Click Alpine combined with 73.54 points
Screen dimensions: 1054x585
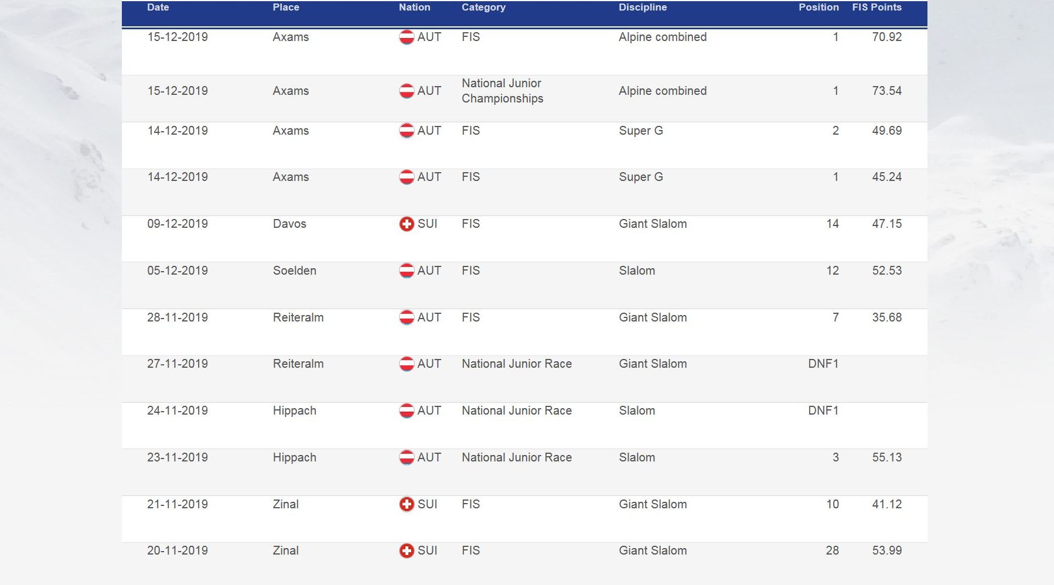[x=663, y=91]
